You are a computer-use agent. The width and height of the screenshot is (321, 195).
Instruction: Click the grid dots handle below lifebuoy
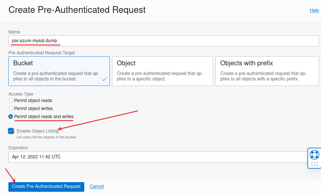[x=314, y=164]
